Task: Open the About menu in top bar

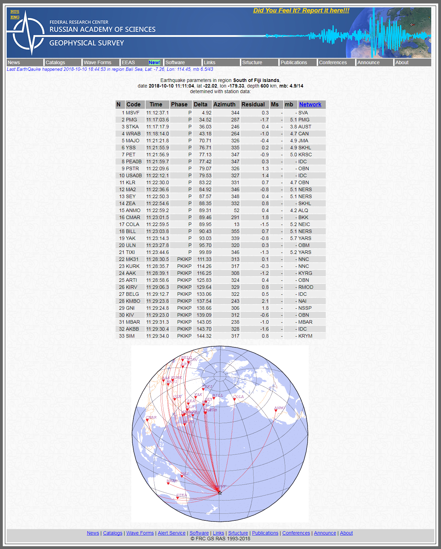Action: 402,62
